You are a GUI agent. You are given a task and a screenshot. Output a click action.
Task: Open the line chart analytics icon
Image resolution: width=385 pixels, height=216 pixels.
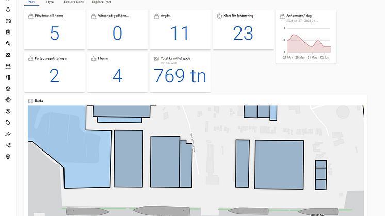(x=8, y=134)
